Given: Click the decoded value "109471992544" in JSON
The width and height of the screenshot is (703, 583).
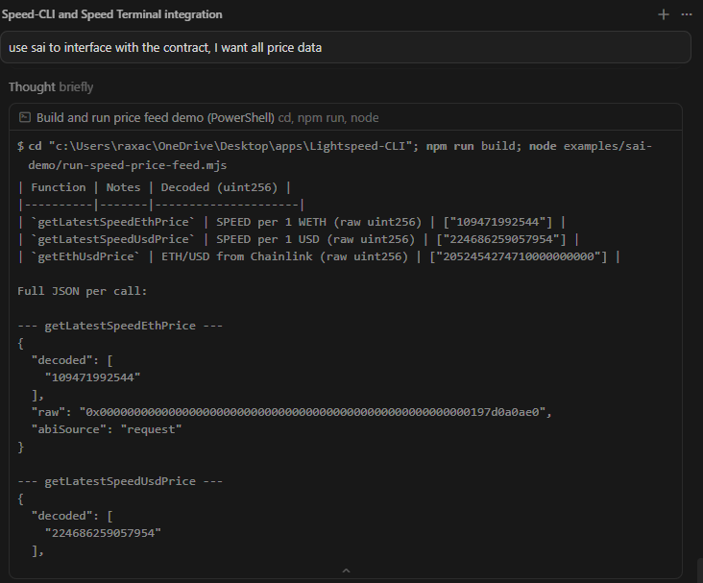Looking at the screenshot, I should coord(93,377).
